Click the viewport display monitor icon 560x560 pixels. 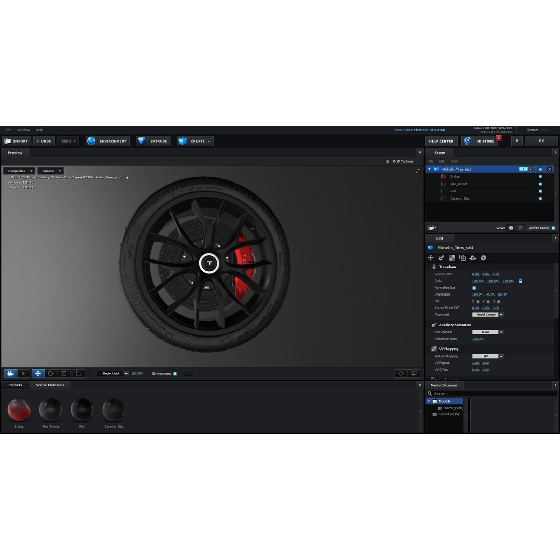tap(414, 373)
